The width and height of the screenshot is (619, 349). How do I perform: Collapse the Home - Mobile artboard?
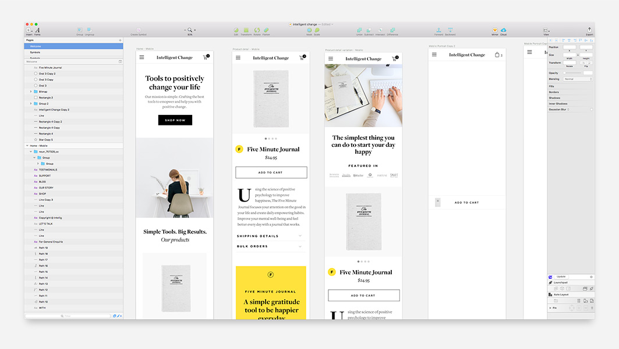[27, 146]
